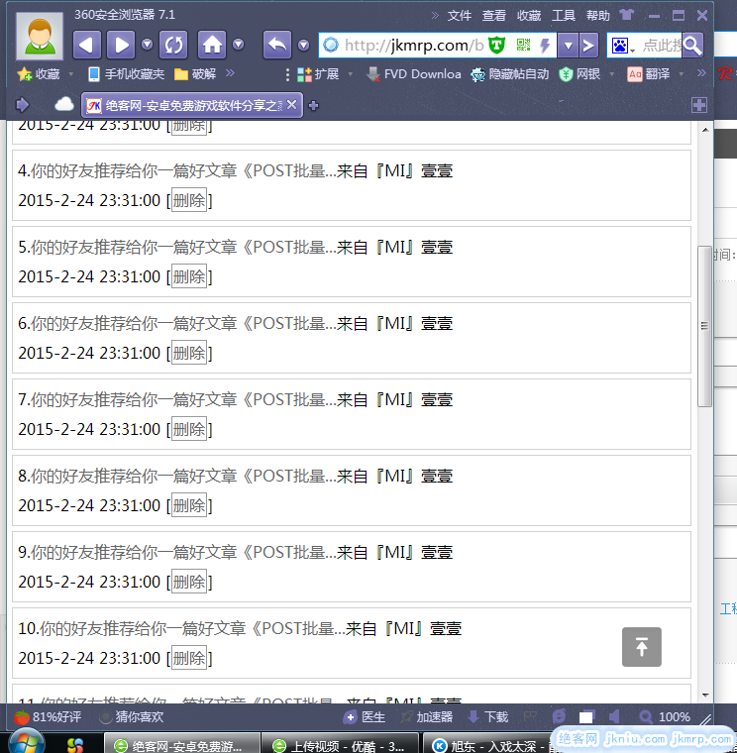737x753 pixels.
Task: Click the cloud icon beside the tab
Action: click(63, 105)
